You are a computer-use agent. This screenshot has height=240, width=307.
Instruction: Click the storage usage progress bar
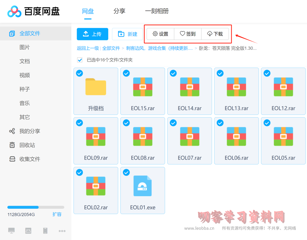[36, 207]
